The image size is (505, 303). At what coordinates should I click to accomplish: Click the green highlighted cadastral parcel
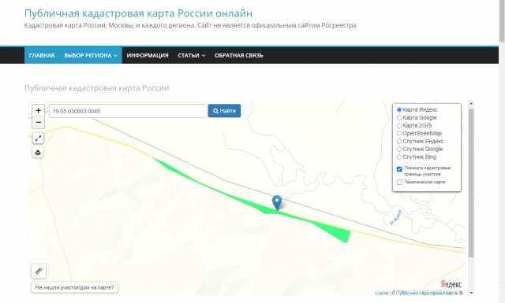pos(335,231)
